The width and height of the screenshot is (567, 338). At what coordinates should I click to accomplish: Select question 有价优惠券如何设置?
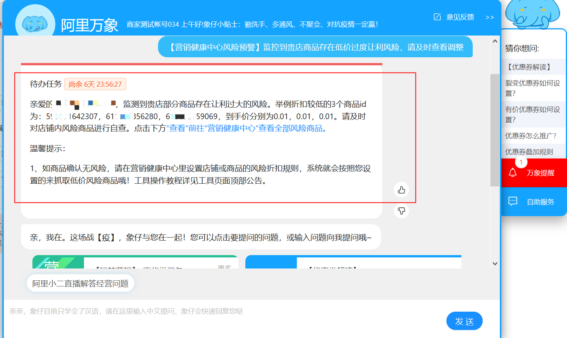pos(533,115)
